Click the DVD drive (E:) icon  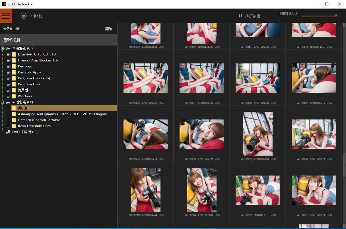click(x=8, y=132)
